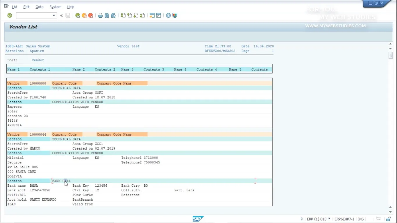Click the ERP6EHP7-1 status bar entry
This screenshot has height=223, width=397.
point(344,219)
